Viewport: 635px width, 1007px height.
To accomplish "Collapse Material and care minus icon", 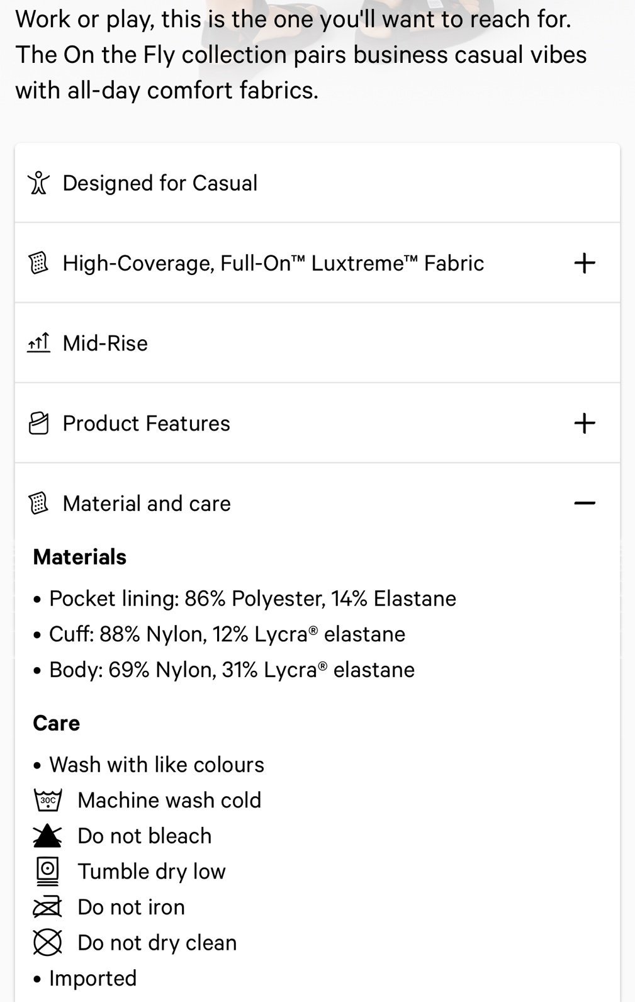I will click(585, 503).
